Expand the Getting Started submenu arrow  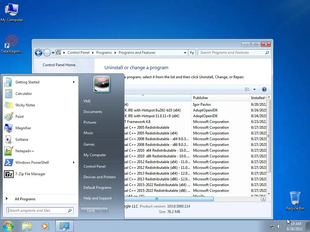coord(74,82)
